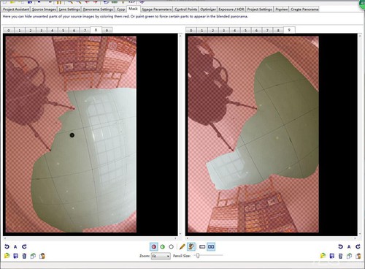
Task: Click the right pane vertical scrollbar
Action: pos(360,134)
